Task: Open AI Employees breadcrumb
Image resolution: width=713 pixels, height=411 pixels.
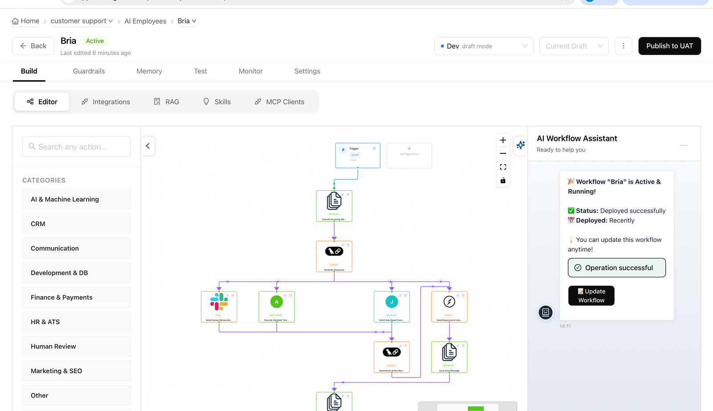Action: pos(145,21)
